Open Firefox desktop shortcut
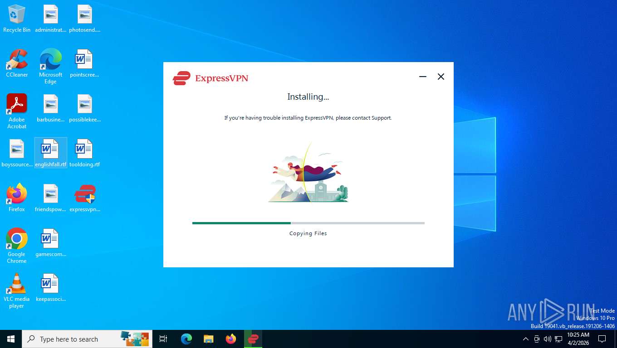This screenshot has width=617, height=348. (17, 198)
